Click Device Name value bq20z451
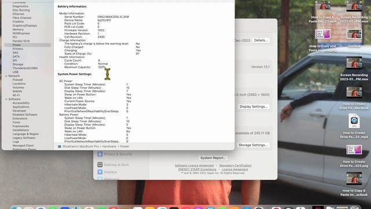 click(104, 20)
